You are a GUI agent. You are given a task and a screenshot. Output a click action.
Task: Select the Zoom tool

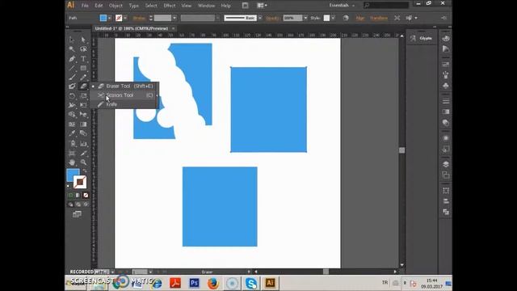pyautogui.click(x=83, y=162)
